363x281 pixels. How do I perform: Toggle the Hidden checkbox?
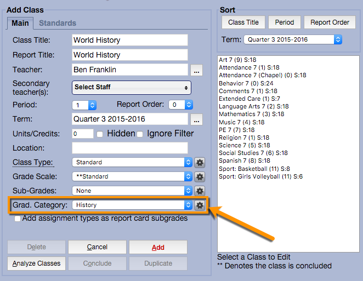[x=100, y=134]
